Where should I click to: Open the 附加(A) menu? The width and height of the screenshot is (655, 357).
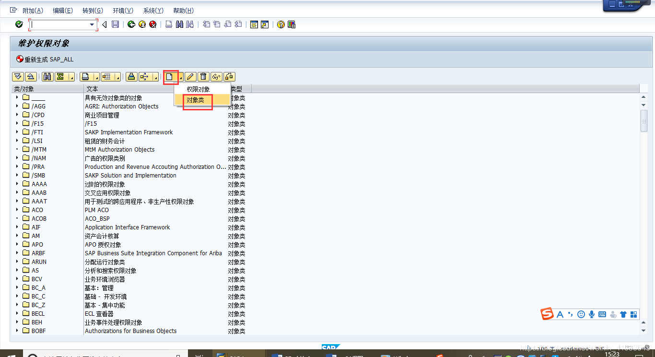click(x=33, y=11)
